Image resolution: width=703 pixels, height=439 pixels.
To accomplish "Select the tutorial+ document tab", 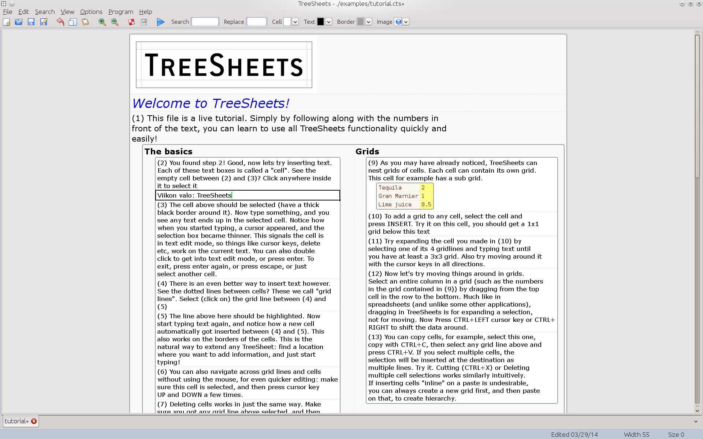I will pos(17,421).
